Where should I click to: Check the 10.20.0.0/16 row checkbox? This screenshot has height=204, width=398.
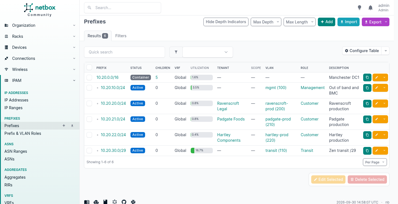89,77
